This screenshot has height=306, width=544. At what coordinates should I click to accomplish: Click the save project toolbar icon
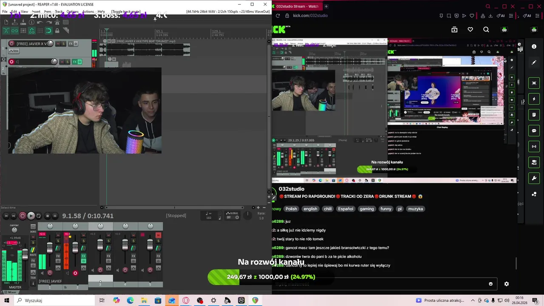pos(23,22)
